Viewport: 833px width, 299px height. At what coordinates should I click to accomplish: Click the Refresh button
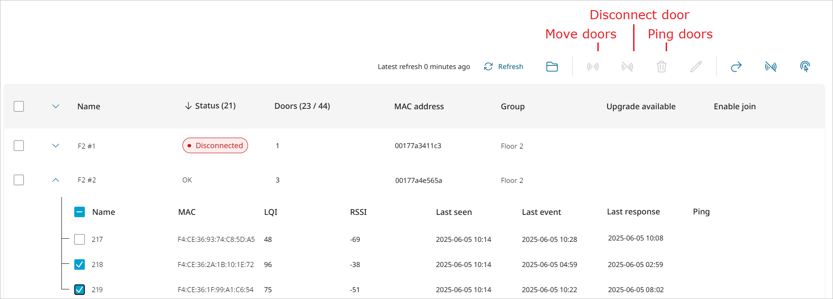click(503, 67)
